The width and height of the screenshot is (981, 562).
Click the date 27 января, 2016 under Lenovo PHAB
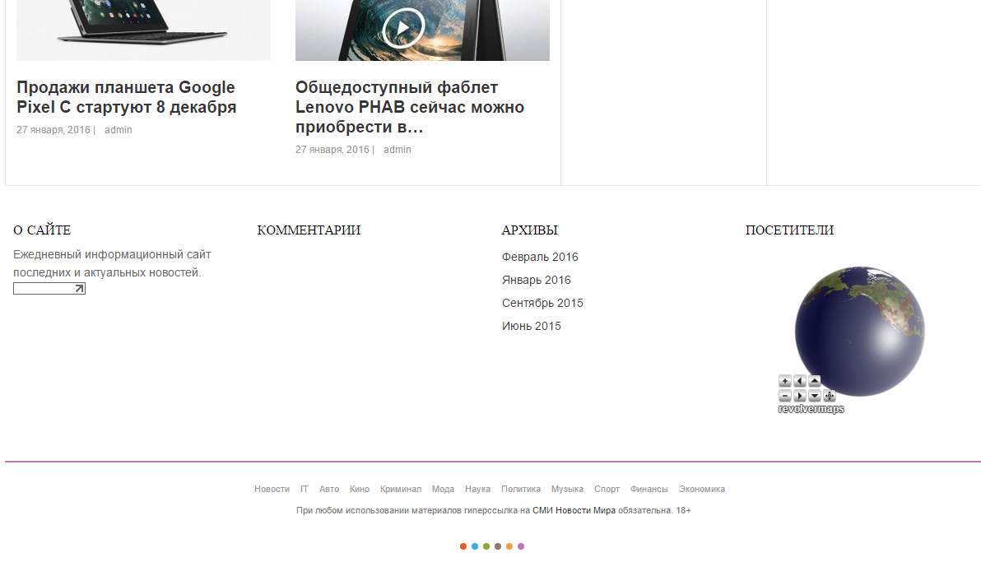coord(332,150)
